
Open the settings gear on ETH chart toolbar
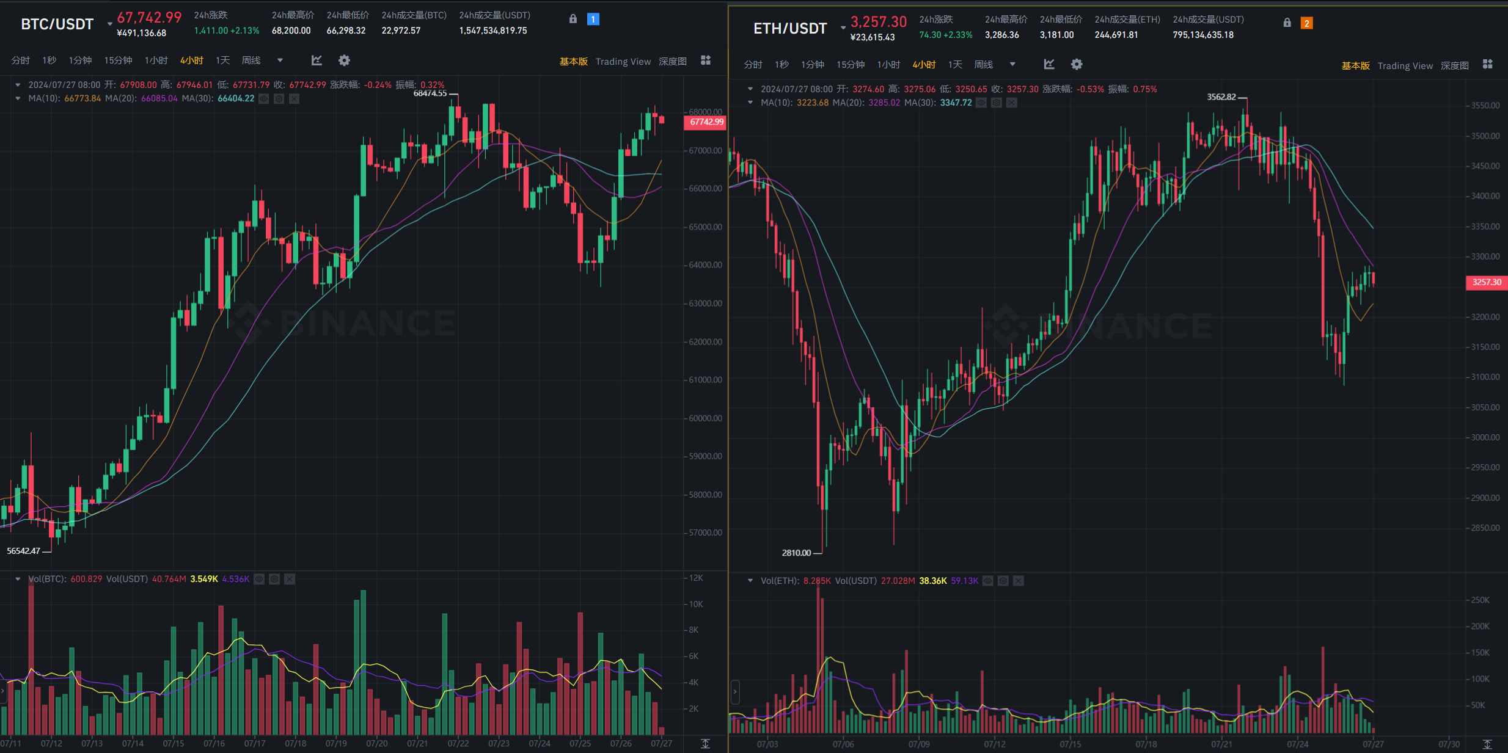pos(1077,64)
